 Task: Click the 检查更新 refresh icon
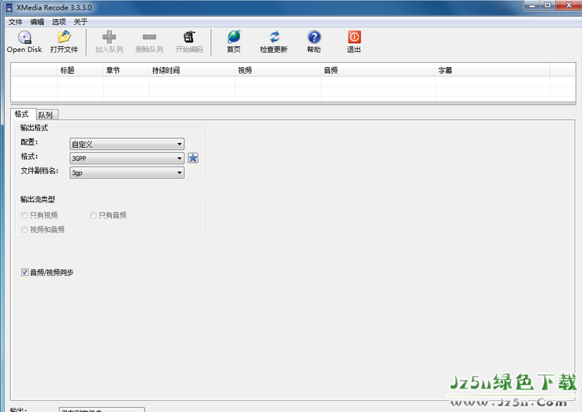point(274,37)
